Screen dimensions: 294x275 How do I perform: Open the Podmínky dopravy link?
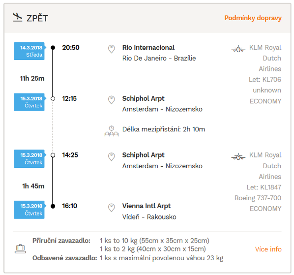(253, 18)
